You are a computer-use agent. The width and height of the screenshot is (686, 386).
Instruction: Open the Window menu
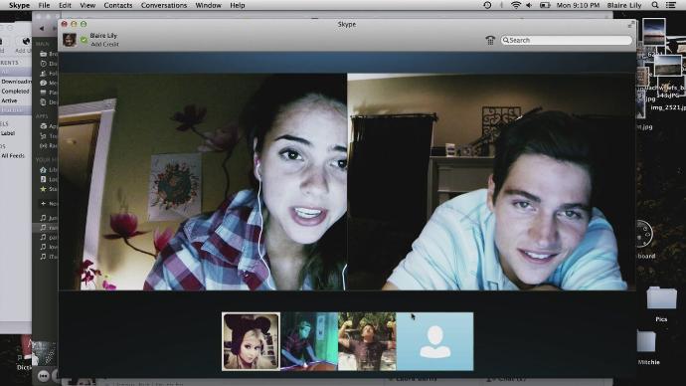coord(208,5)
